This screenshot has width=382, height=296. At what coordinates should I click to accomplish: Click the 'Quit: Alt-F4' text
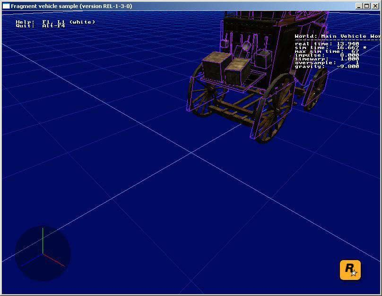[41, 25]
